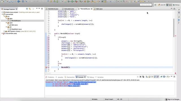Collapse the data package
181x101 pixels.
coord(6,19)
